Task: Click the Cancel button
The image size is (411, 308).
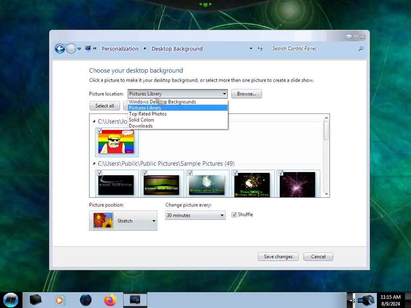Action: point(318,257)
